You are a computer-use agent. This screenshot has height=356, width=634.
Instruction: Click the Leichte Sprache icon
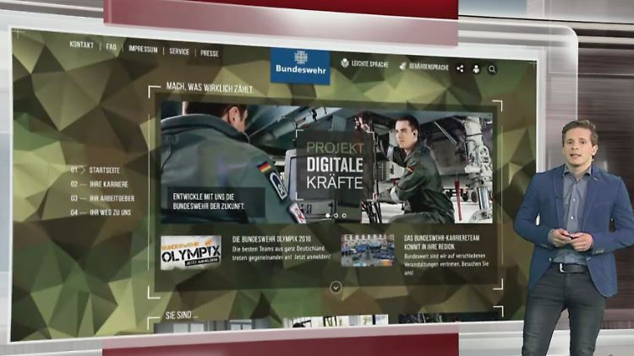coord(345,63)
